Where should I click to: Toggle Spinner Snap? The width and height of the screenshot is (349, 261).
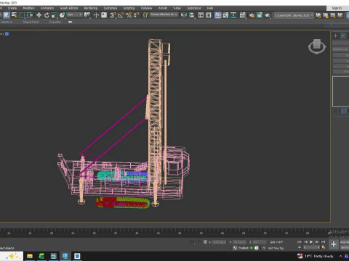(x=137, y=15)
